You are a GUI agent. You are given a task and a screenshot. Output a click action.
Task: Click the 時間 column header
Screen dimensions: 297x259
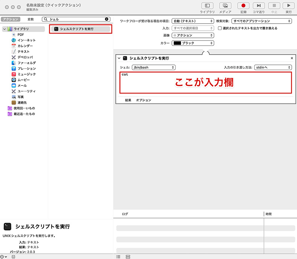(268, 214)
